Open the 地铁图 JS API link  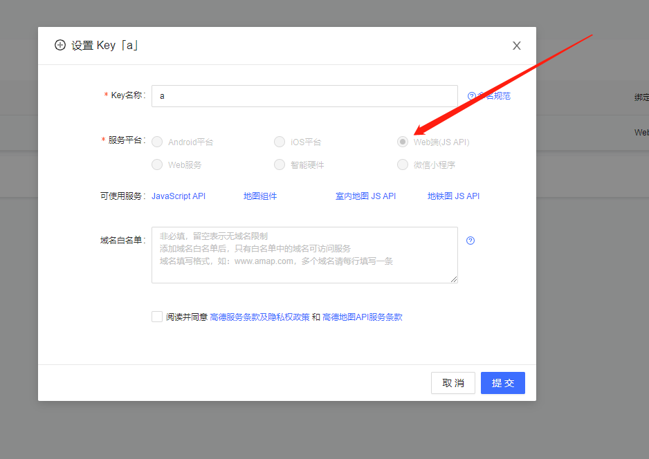[453, 196]
